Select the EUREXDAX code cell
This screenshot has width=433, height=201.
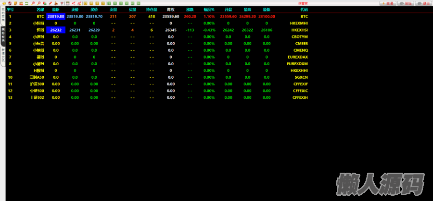click(298, 57)
